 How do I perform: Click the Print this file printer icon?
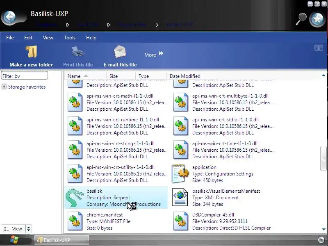[78, 52]
